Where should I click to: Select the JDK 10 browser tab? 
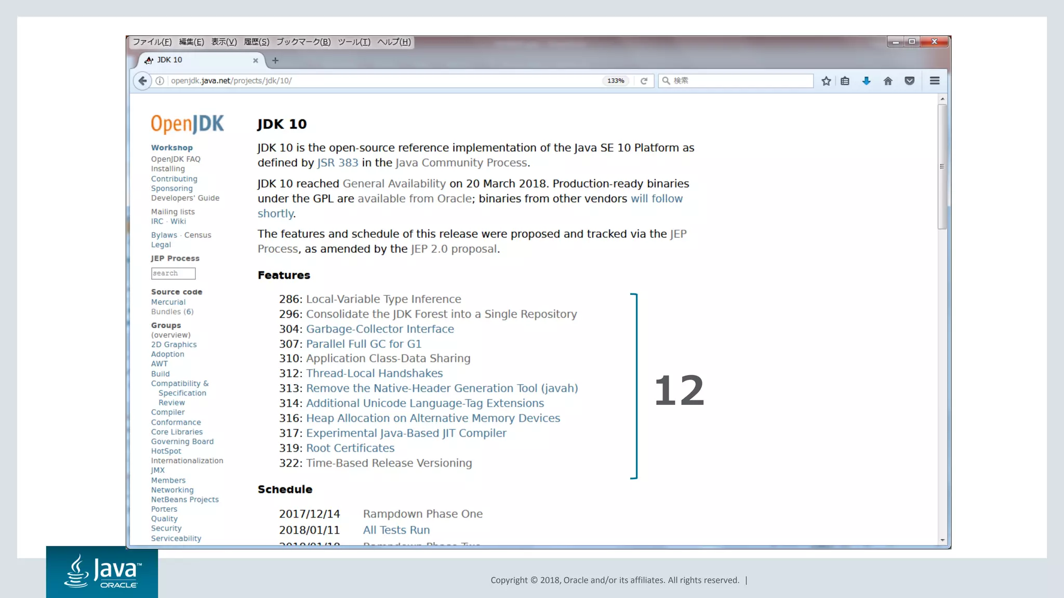201,60
